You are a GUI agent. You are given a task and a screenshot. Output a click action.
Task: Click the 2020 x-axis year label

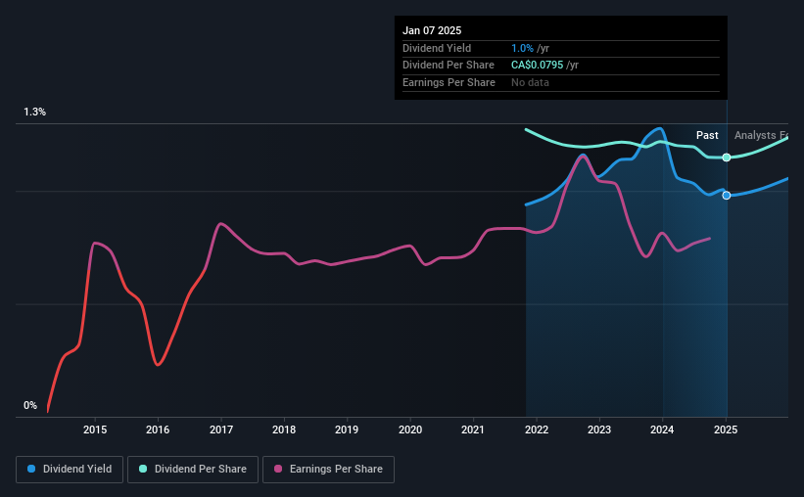[410, 429]
